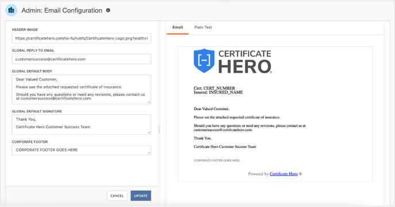Click the Corporate Footer input box
The height and width of the screenshot is (207, 395).
[82, 150]
